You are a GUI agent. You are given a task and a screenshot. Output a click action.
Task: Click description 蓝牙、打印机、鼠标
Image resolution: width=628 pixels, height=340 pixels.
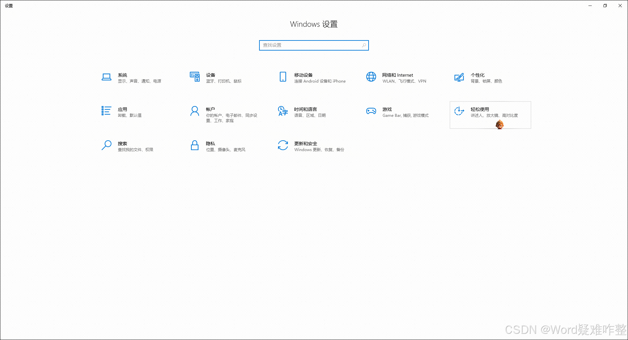coord(224,81)
